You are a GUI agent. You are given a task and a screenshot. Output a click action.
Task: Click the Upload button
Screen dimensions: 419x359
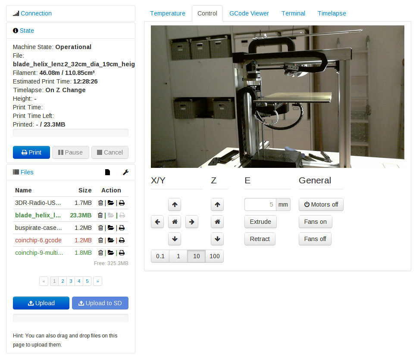41,303
